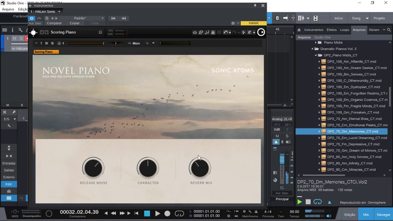This screenshot has width=393, height=221.
Task: Click the browser home icon
Action: [299, 30]
